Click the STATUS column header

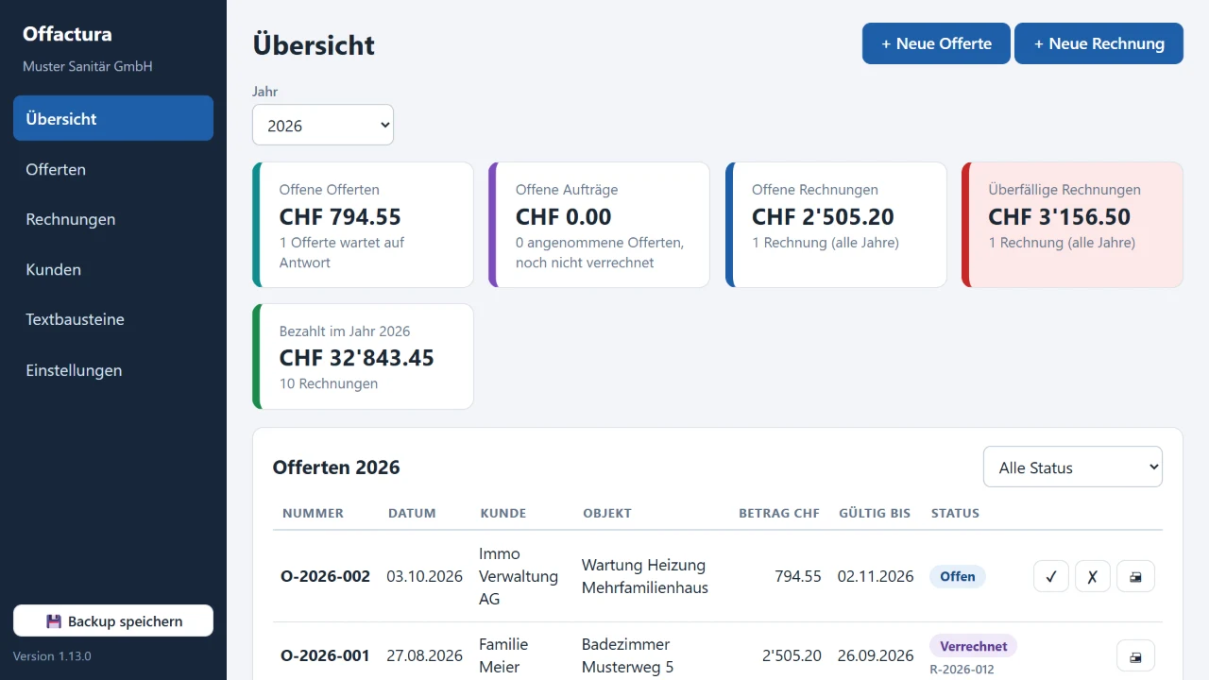(x=955, y=513)
